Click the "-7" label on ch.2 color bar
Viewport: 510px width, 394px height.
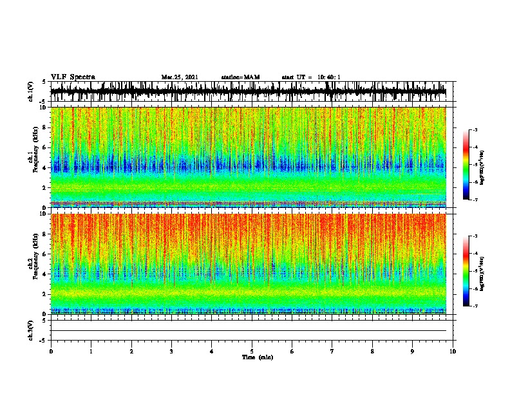[475, 306]
